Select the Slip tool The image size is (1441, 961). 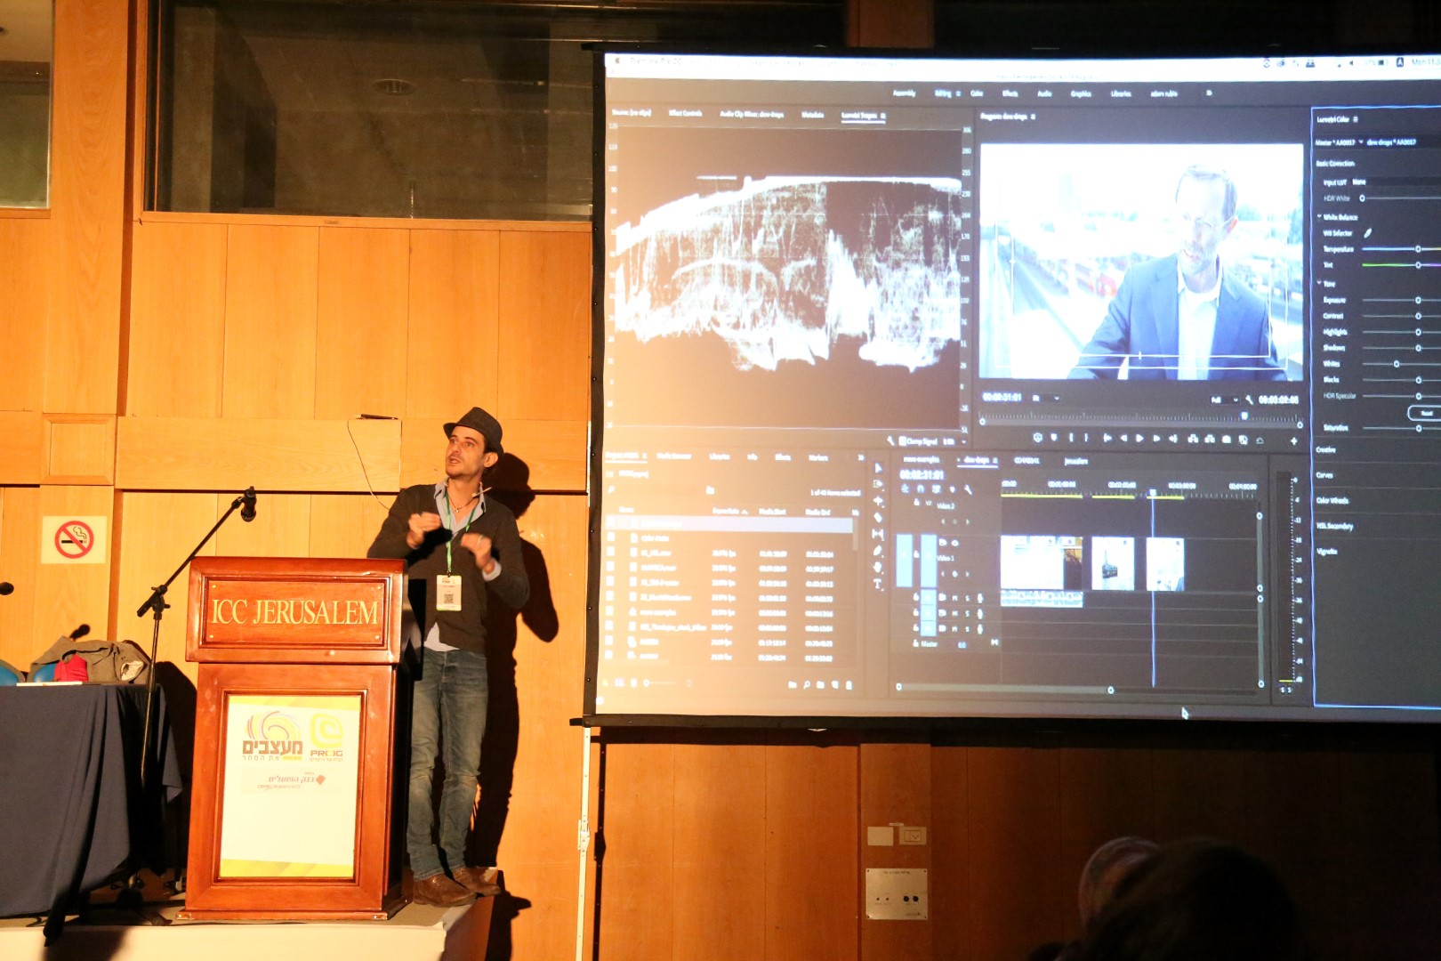pos(878,534)
